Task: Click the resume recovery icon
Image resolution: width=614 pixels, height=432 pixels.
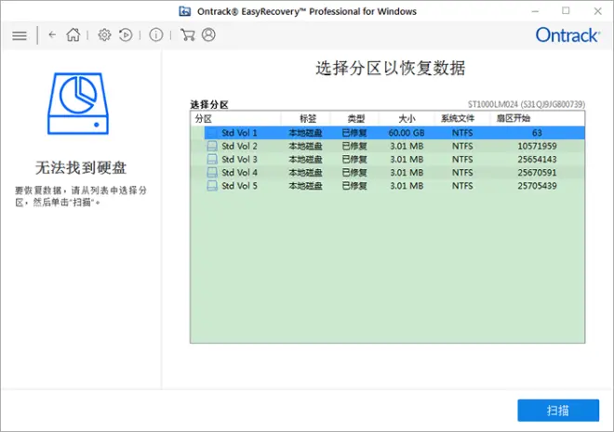Action: click(126, 34)
